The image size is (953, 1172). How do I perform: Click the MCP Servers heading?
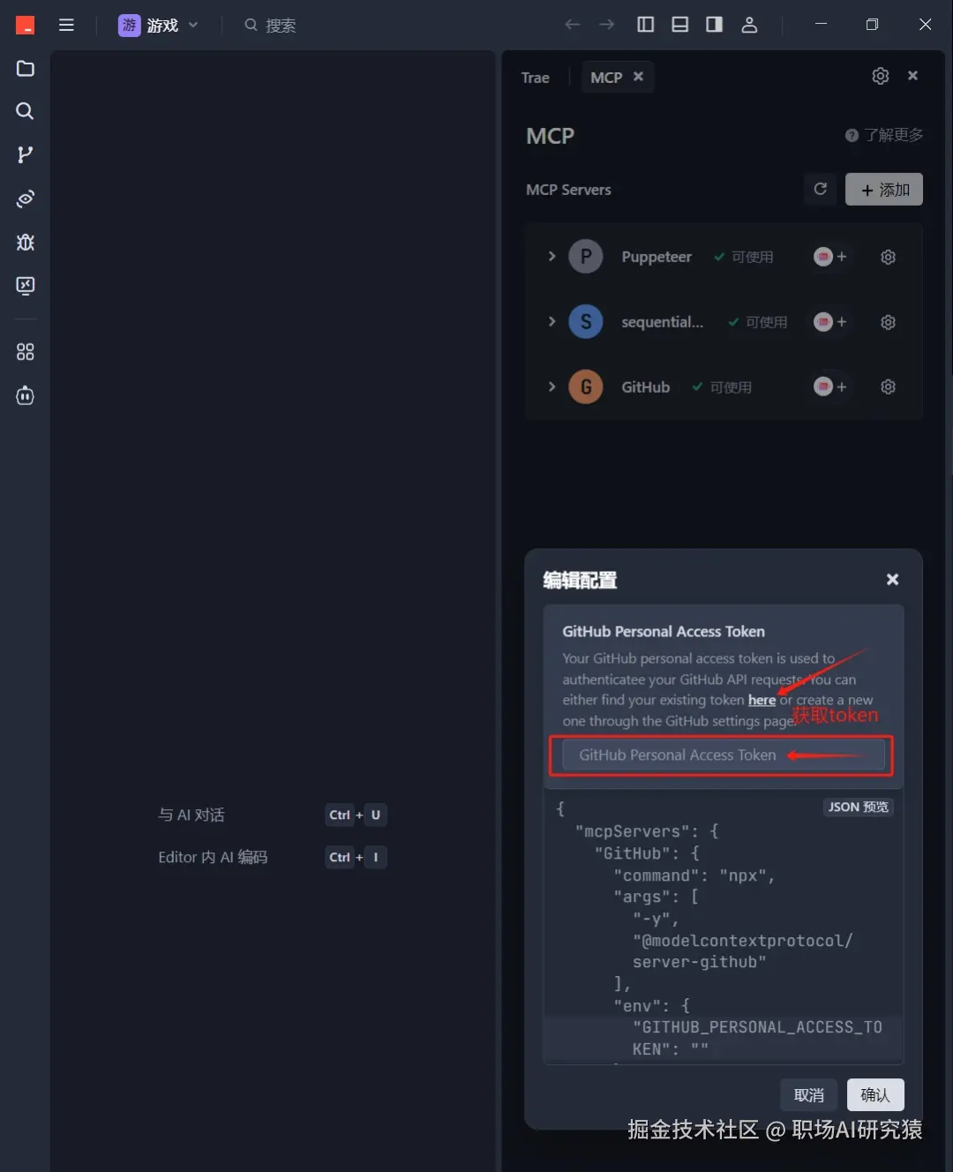[568, 190]
